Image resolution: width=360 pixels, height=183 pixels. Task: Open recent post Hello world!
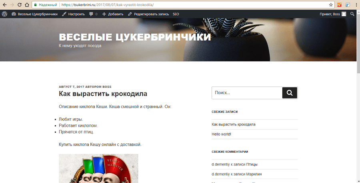[x=221, y=134]
